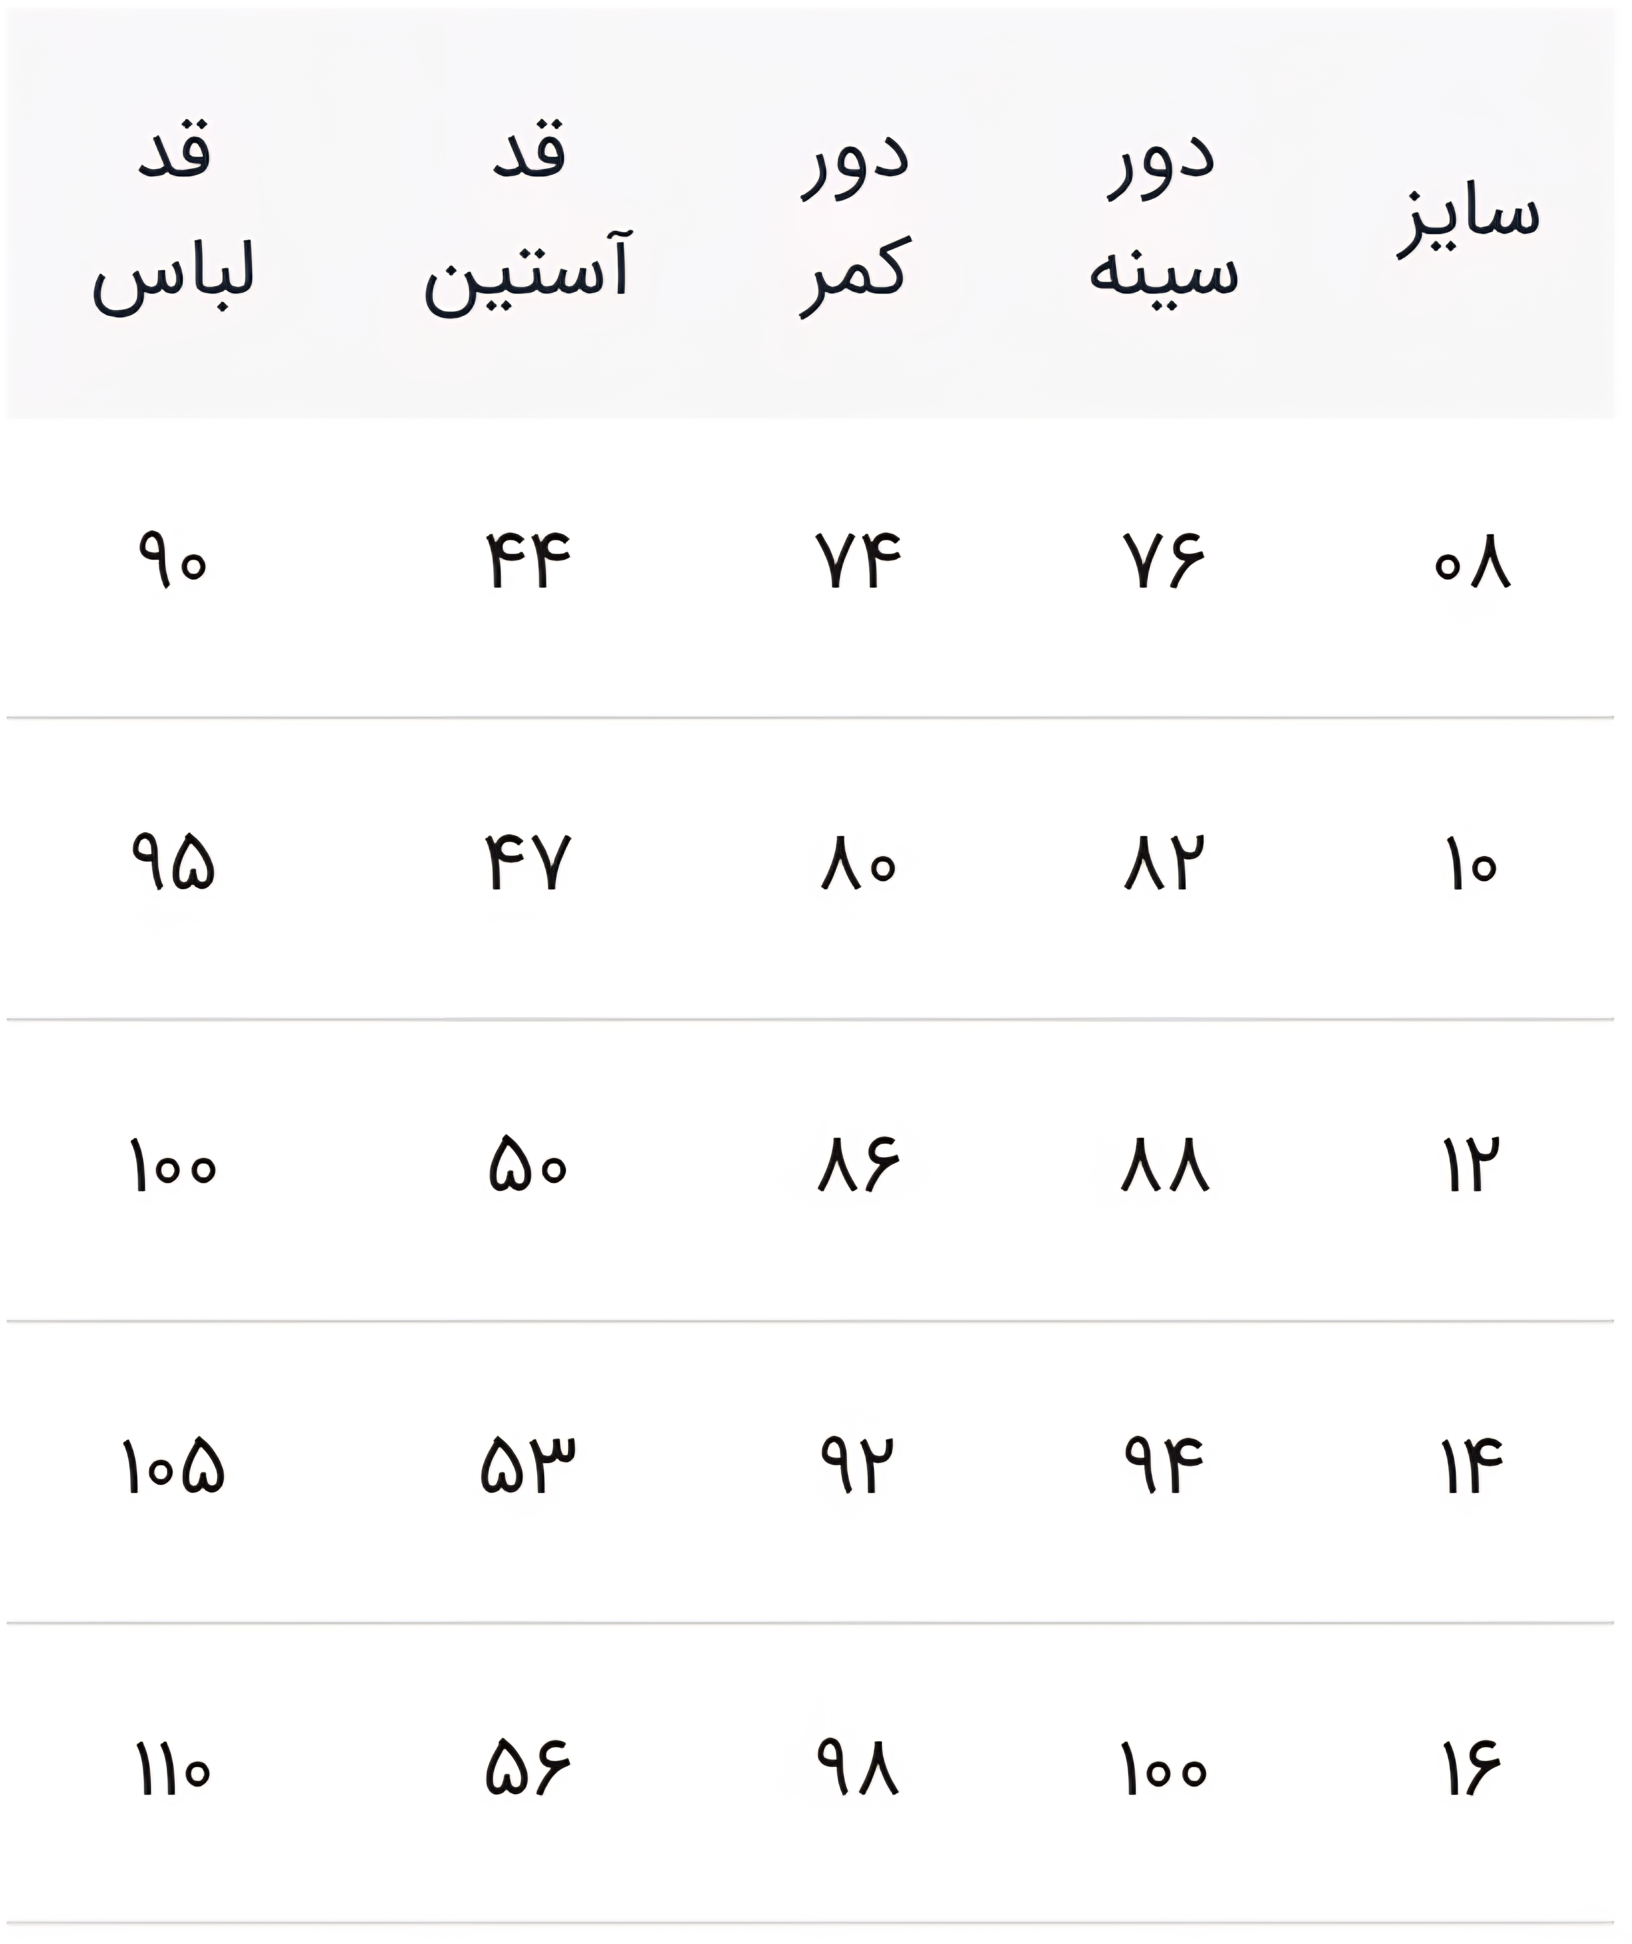1632x1944 pixels.
Task: Click chest value 76 for size 08
Action: click(1164, 561)
